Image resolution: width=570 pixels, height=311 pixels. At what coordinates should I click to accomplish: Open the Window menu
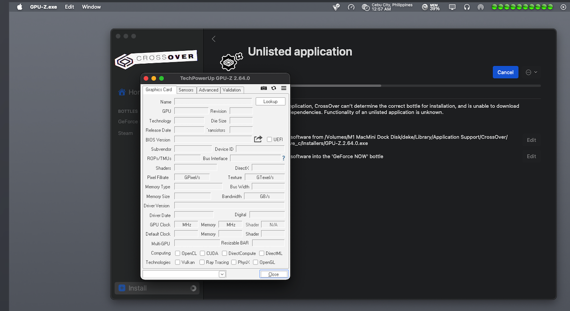(x=91, y=7)
